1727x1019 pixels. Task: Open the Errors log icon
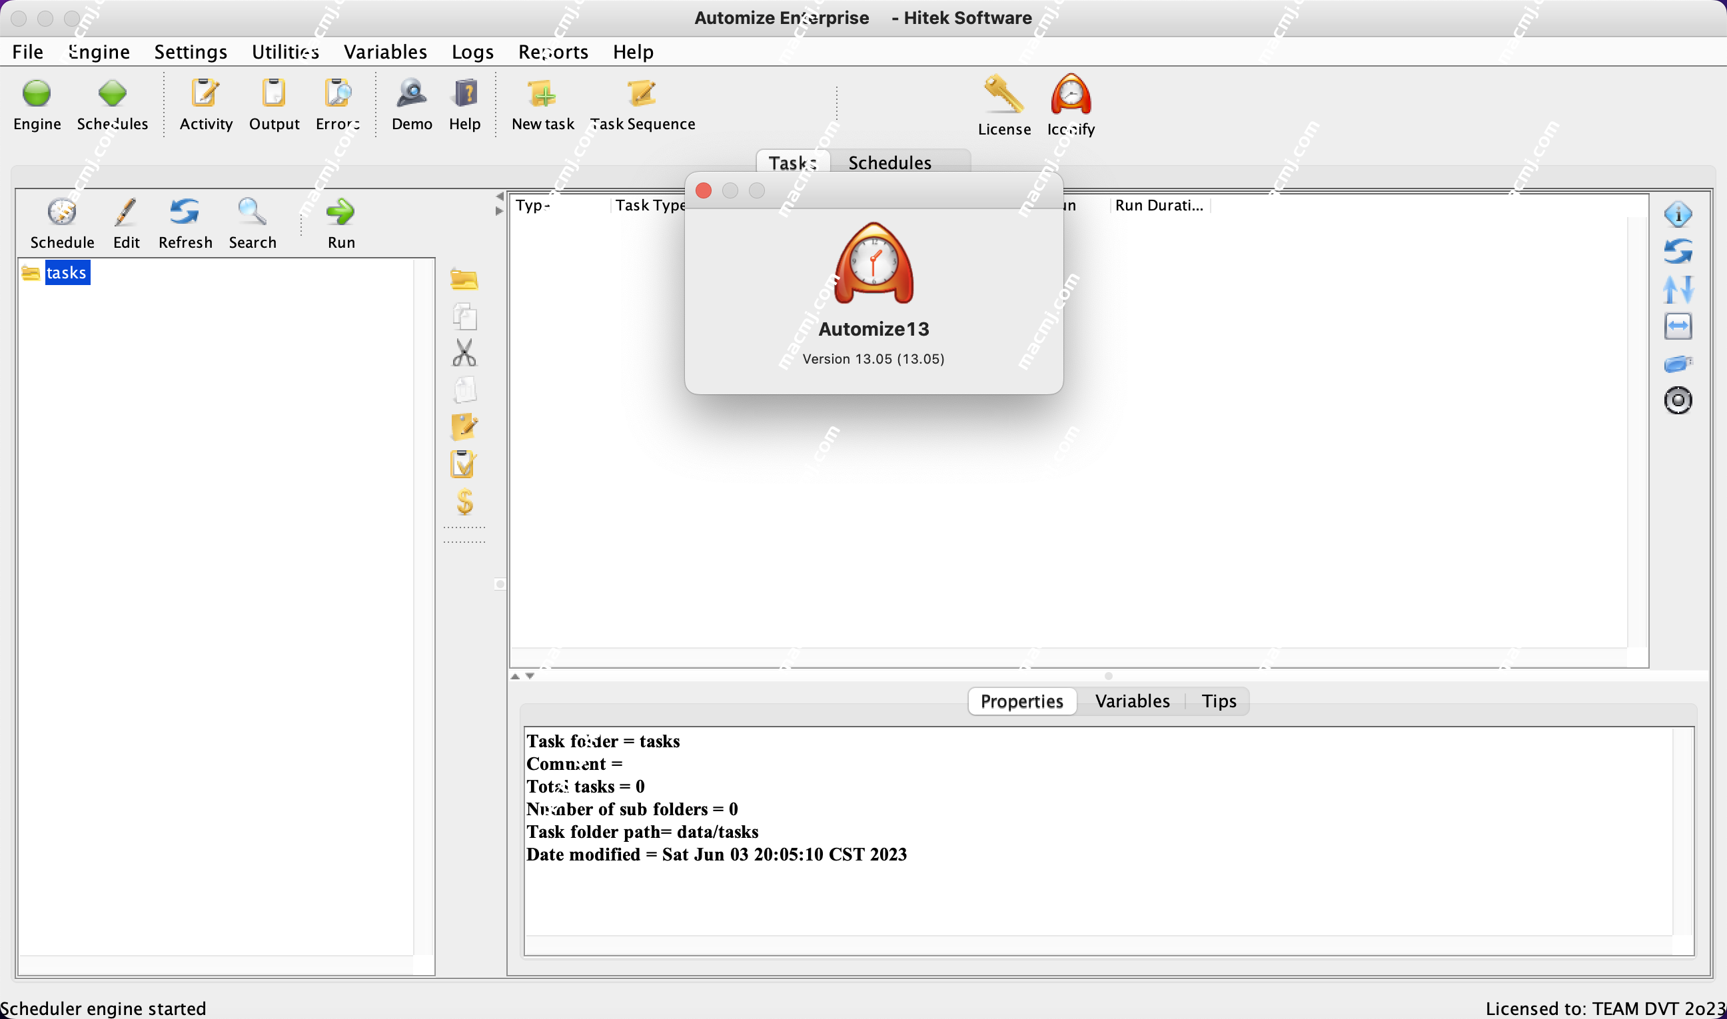[337, 94]
